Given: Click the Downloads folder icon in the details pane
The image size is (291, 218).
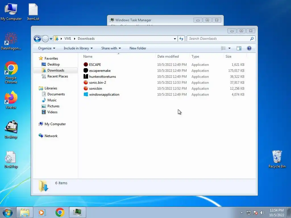Looking at the screenshot, I should click(43, 186).
